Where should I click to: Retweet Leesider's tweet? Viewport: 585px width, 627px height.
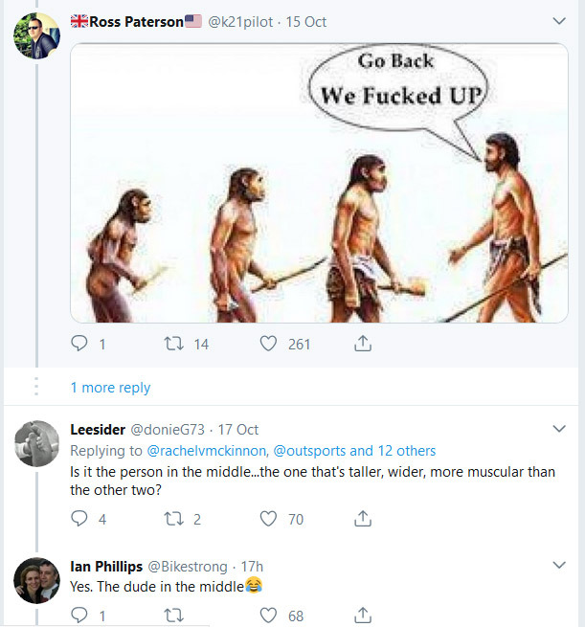tap(173, 519)
